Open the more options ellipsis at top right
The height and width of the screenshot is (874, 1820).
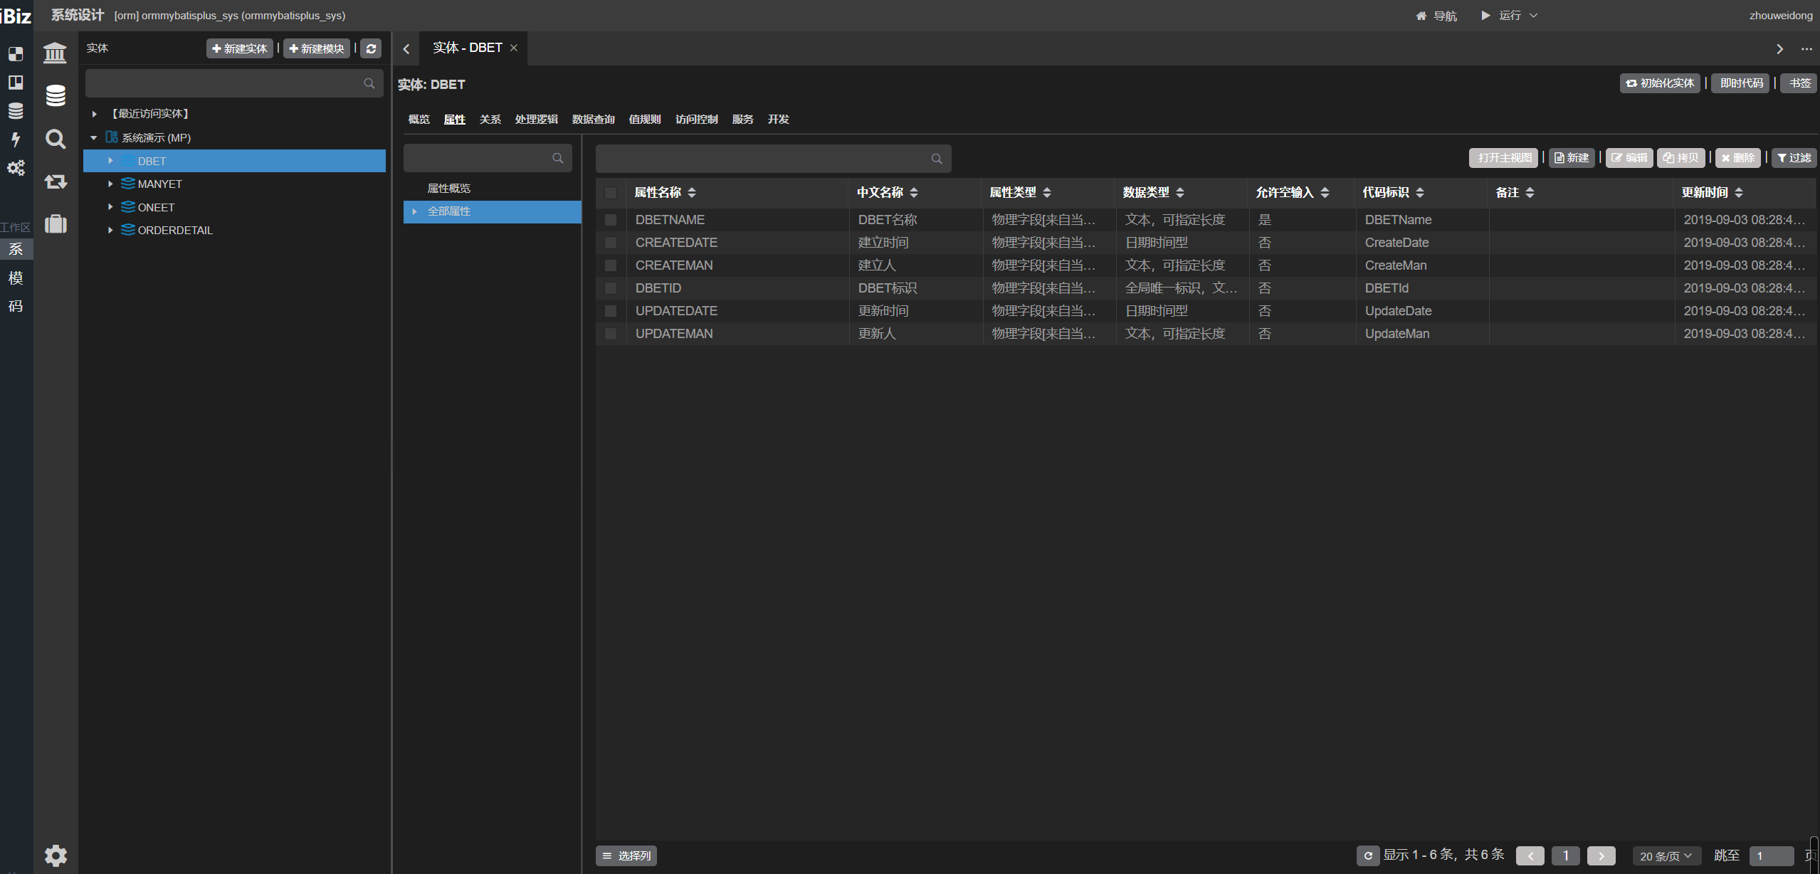point(1806,49)
